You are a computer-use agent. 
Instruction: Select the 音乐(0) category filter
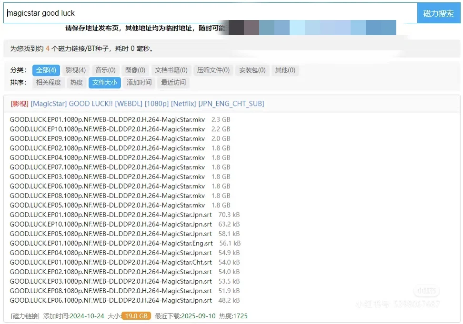pos(105,70)
